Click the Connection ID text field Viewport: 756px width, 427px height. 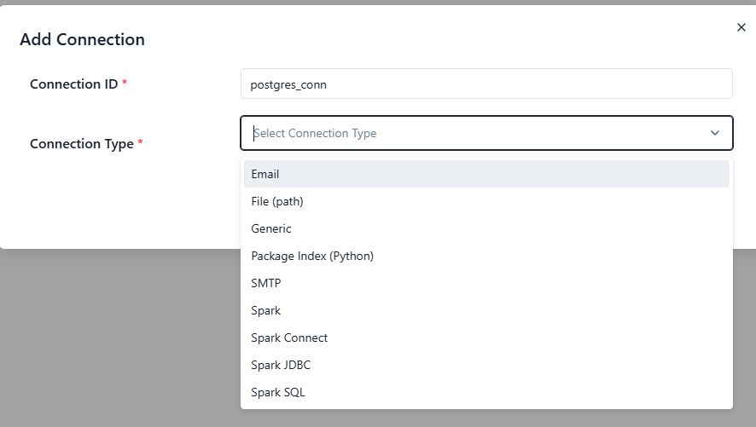tap(486, 84)
